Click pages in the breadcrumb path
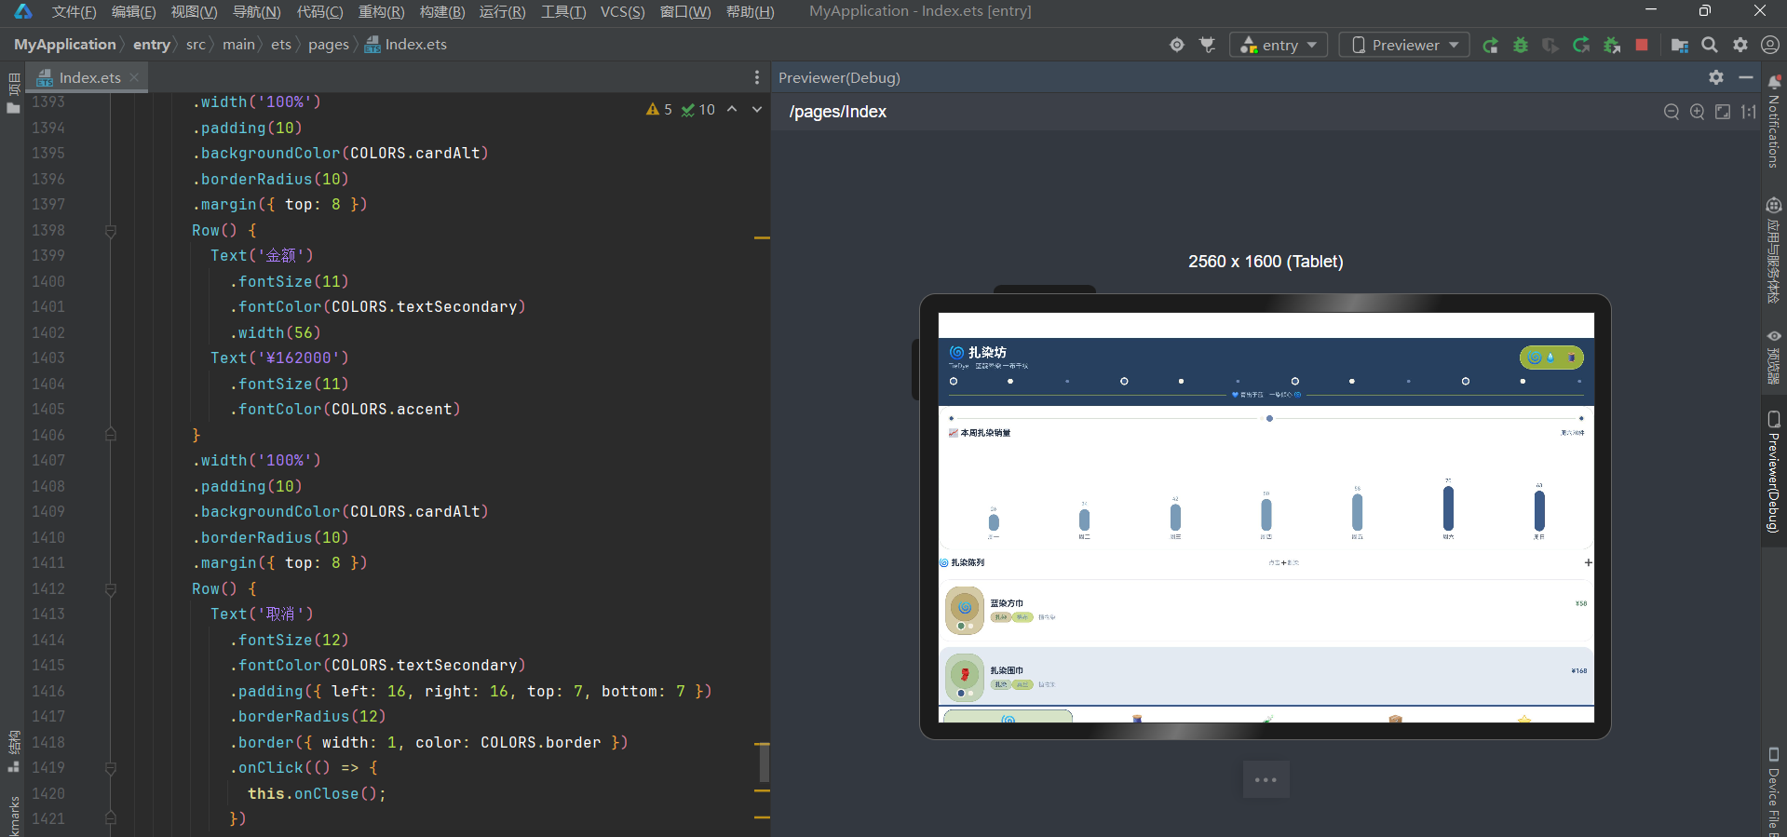This screenshot has height=837, width=1787. [328, 45]
